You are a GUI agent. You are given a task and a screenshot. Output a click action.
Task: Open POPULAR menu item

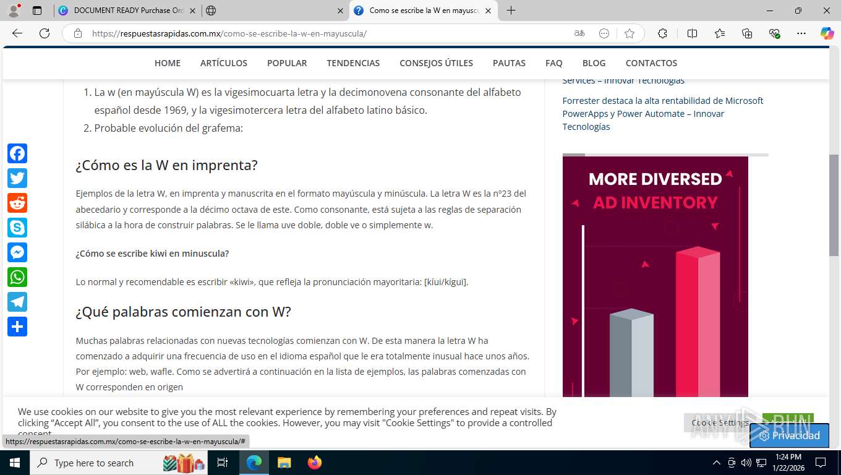287,63
